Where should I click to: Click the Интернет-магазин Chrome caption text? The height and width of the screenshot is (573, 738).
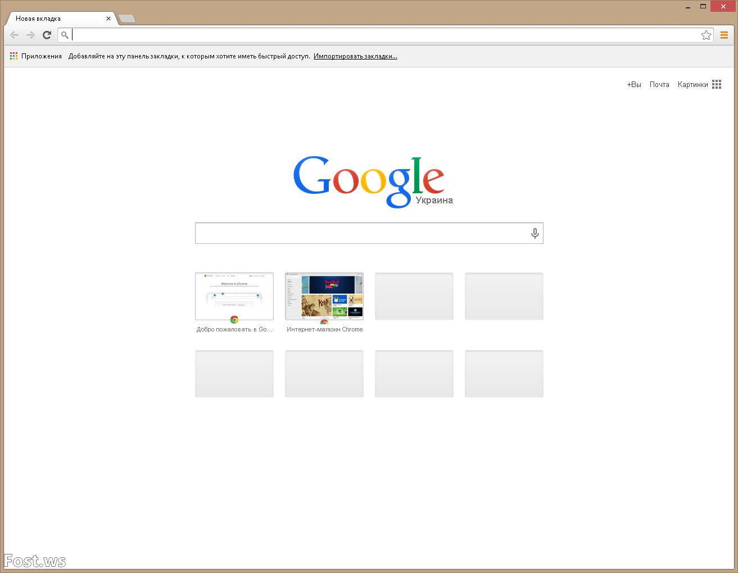(x=324, y=329)
